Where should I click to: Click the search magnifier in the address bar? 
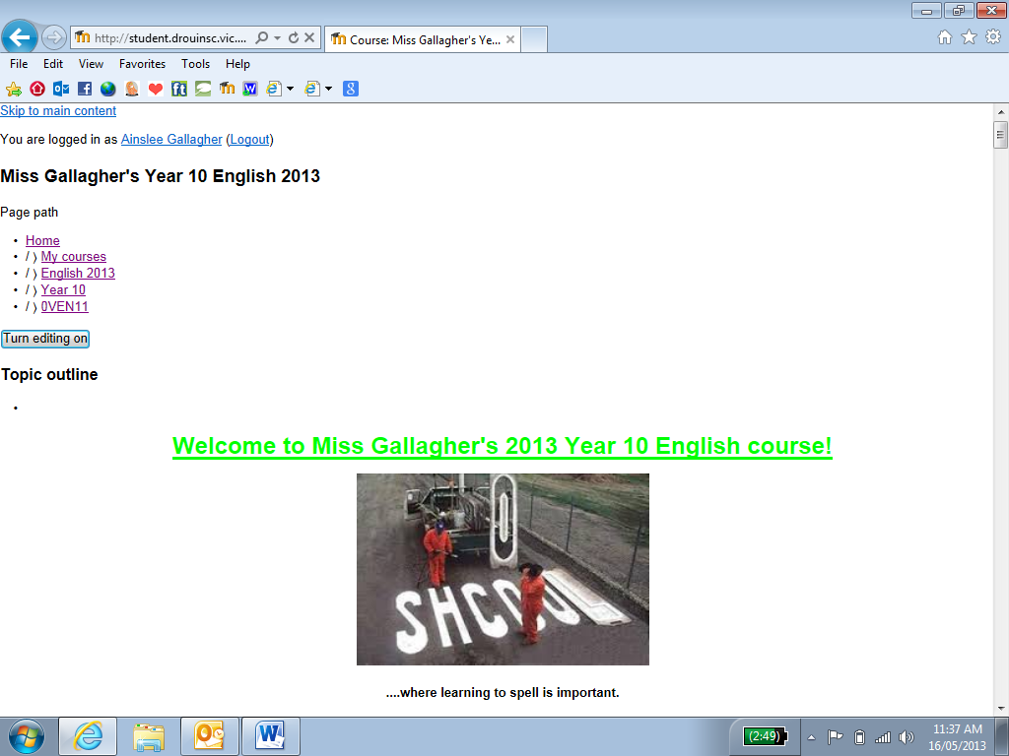[261, 38]
